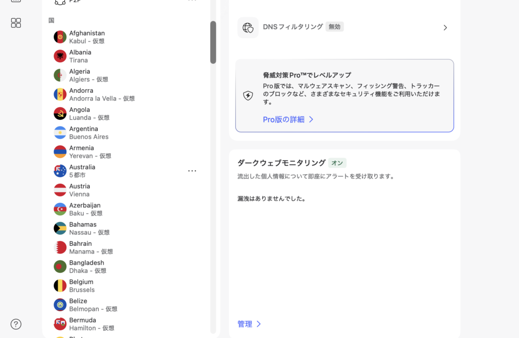Select the Bangladesh flag icon

pos(60,266)
